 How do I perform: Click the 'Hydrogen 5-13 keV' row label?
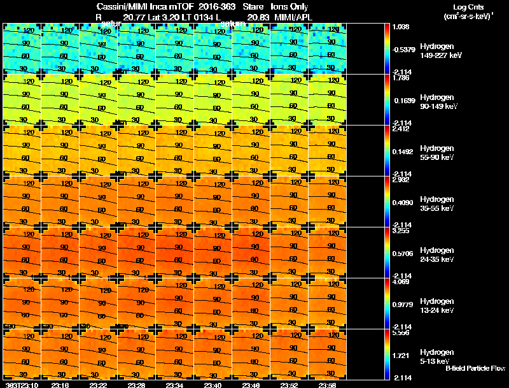(x=437, y=357)
